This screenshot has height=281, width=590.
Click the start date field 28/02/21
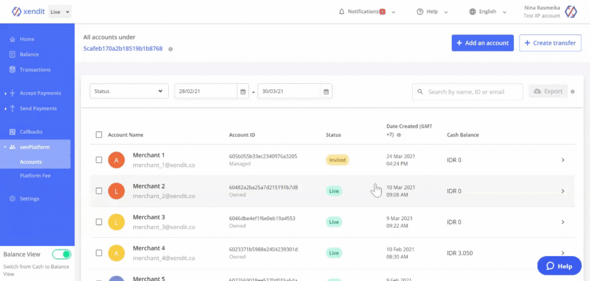click(x=206, y=91)
